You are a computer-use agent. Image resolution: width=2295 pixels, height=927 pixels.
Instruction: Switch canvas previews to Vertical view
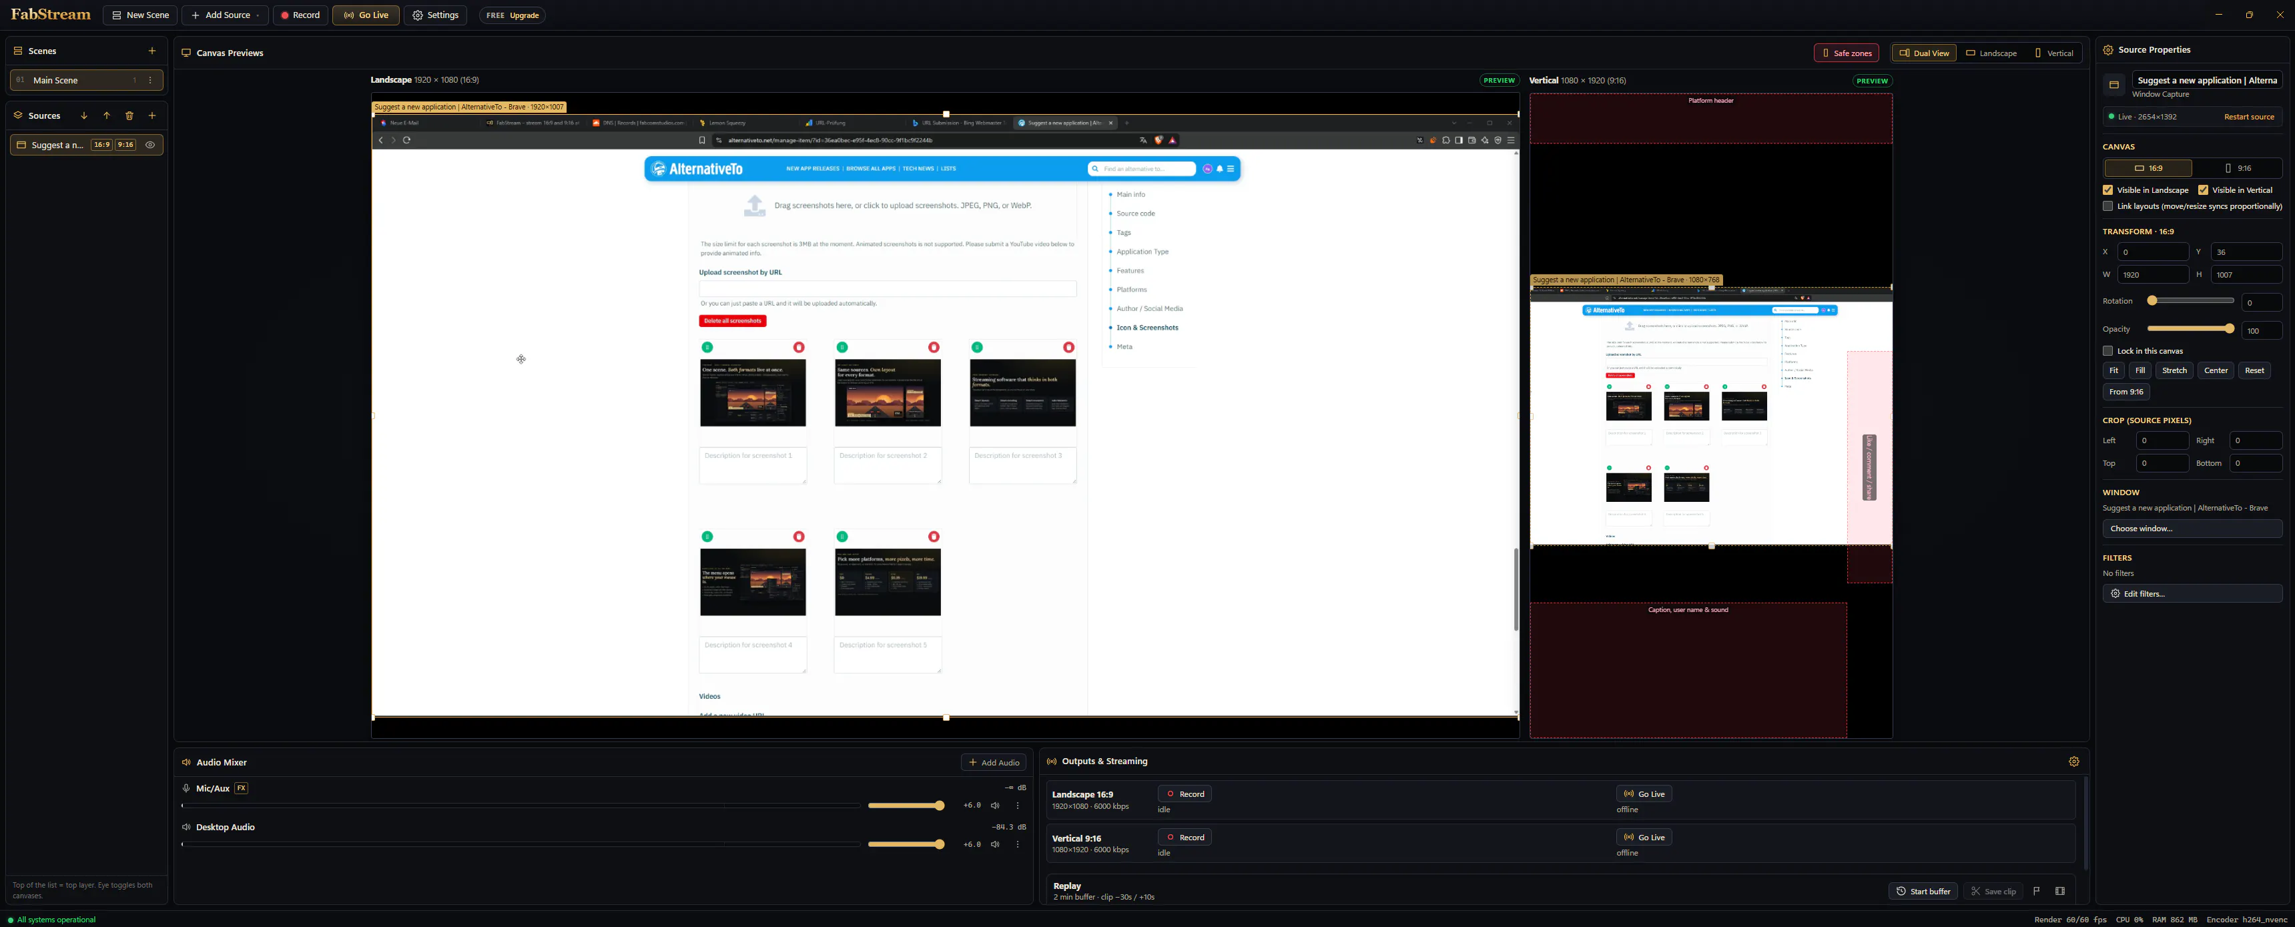pos(2053,53)
